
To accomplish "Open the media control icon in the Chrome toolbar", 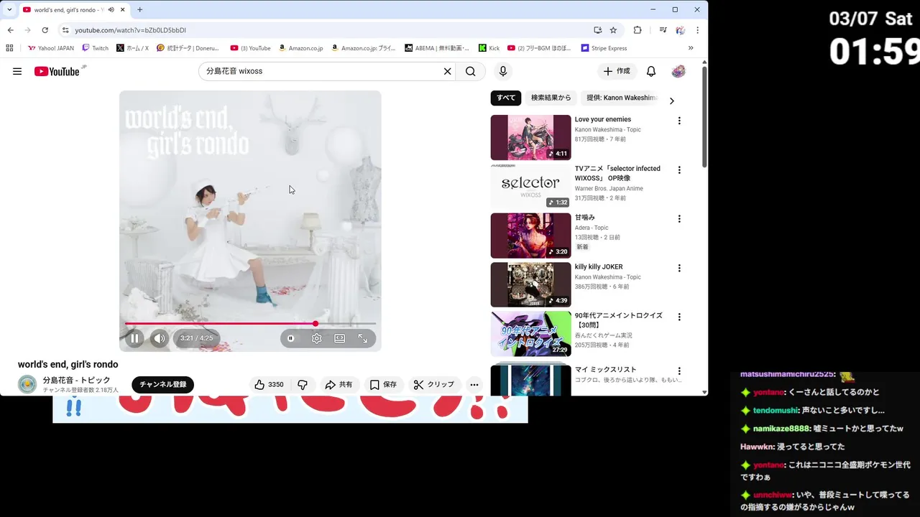I will [663, 30].
